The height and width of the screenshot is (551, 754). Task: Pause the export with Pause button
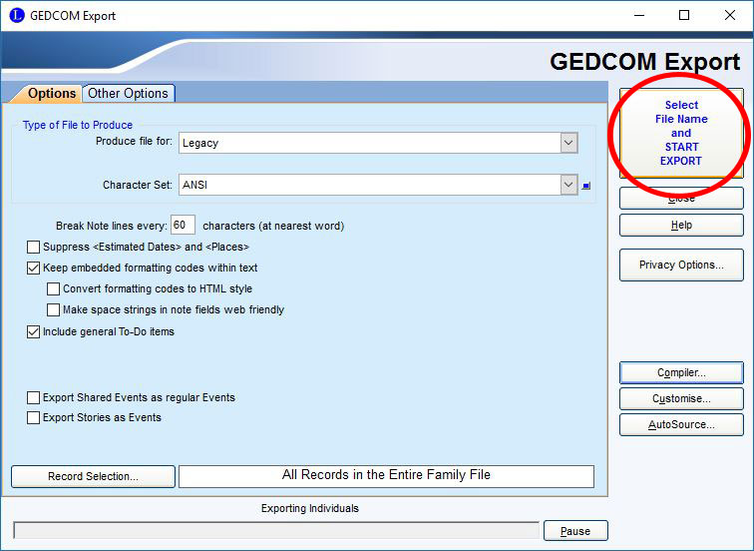[575, 531]
